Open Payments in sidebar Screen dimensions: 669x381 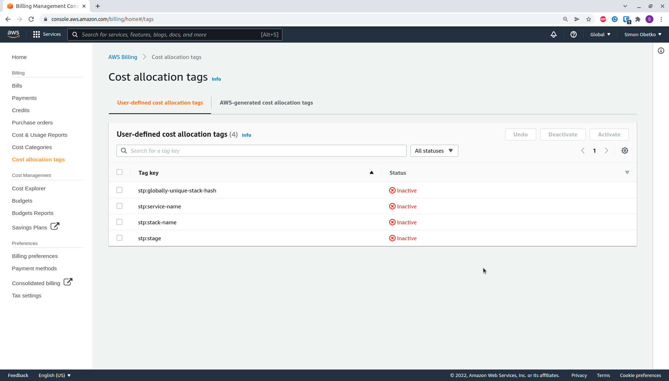tap(24, 98)
